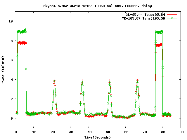
Task: Click the x-axis tick label 70
Action: (145, 132)
